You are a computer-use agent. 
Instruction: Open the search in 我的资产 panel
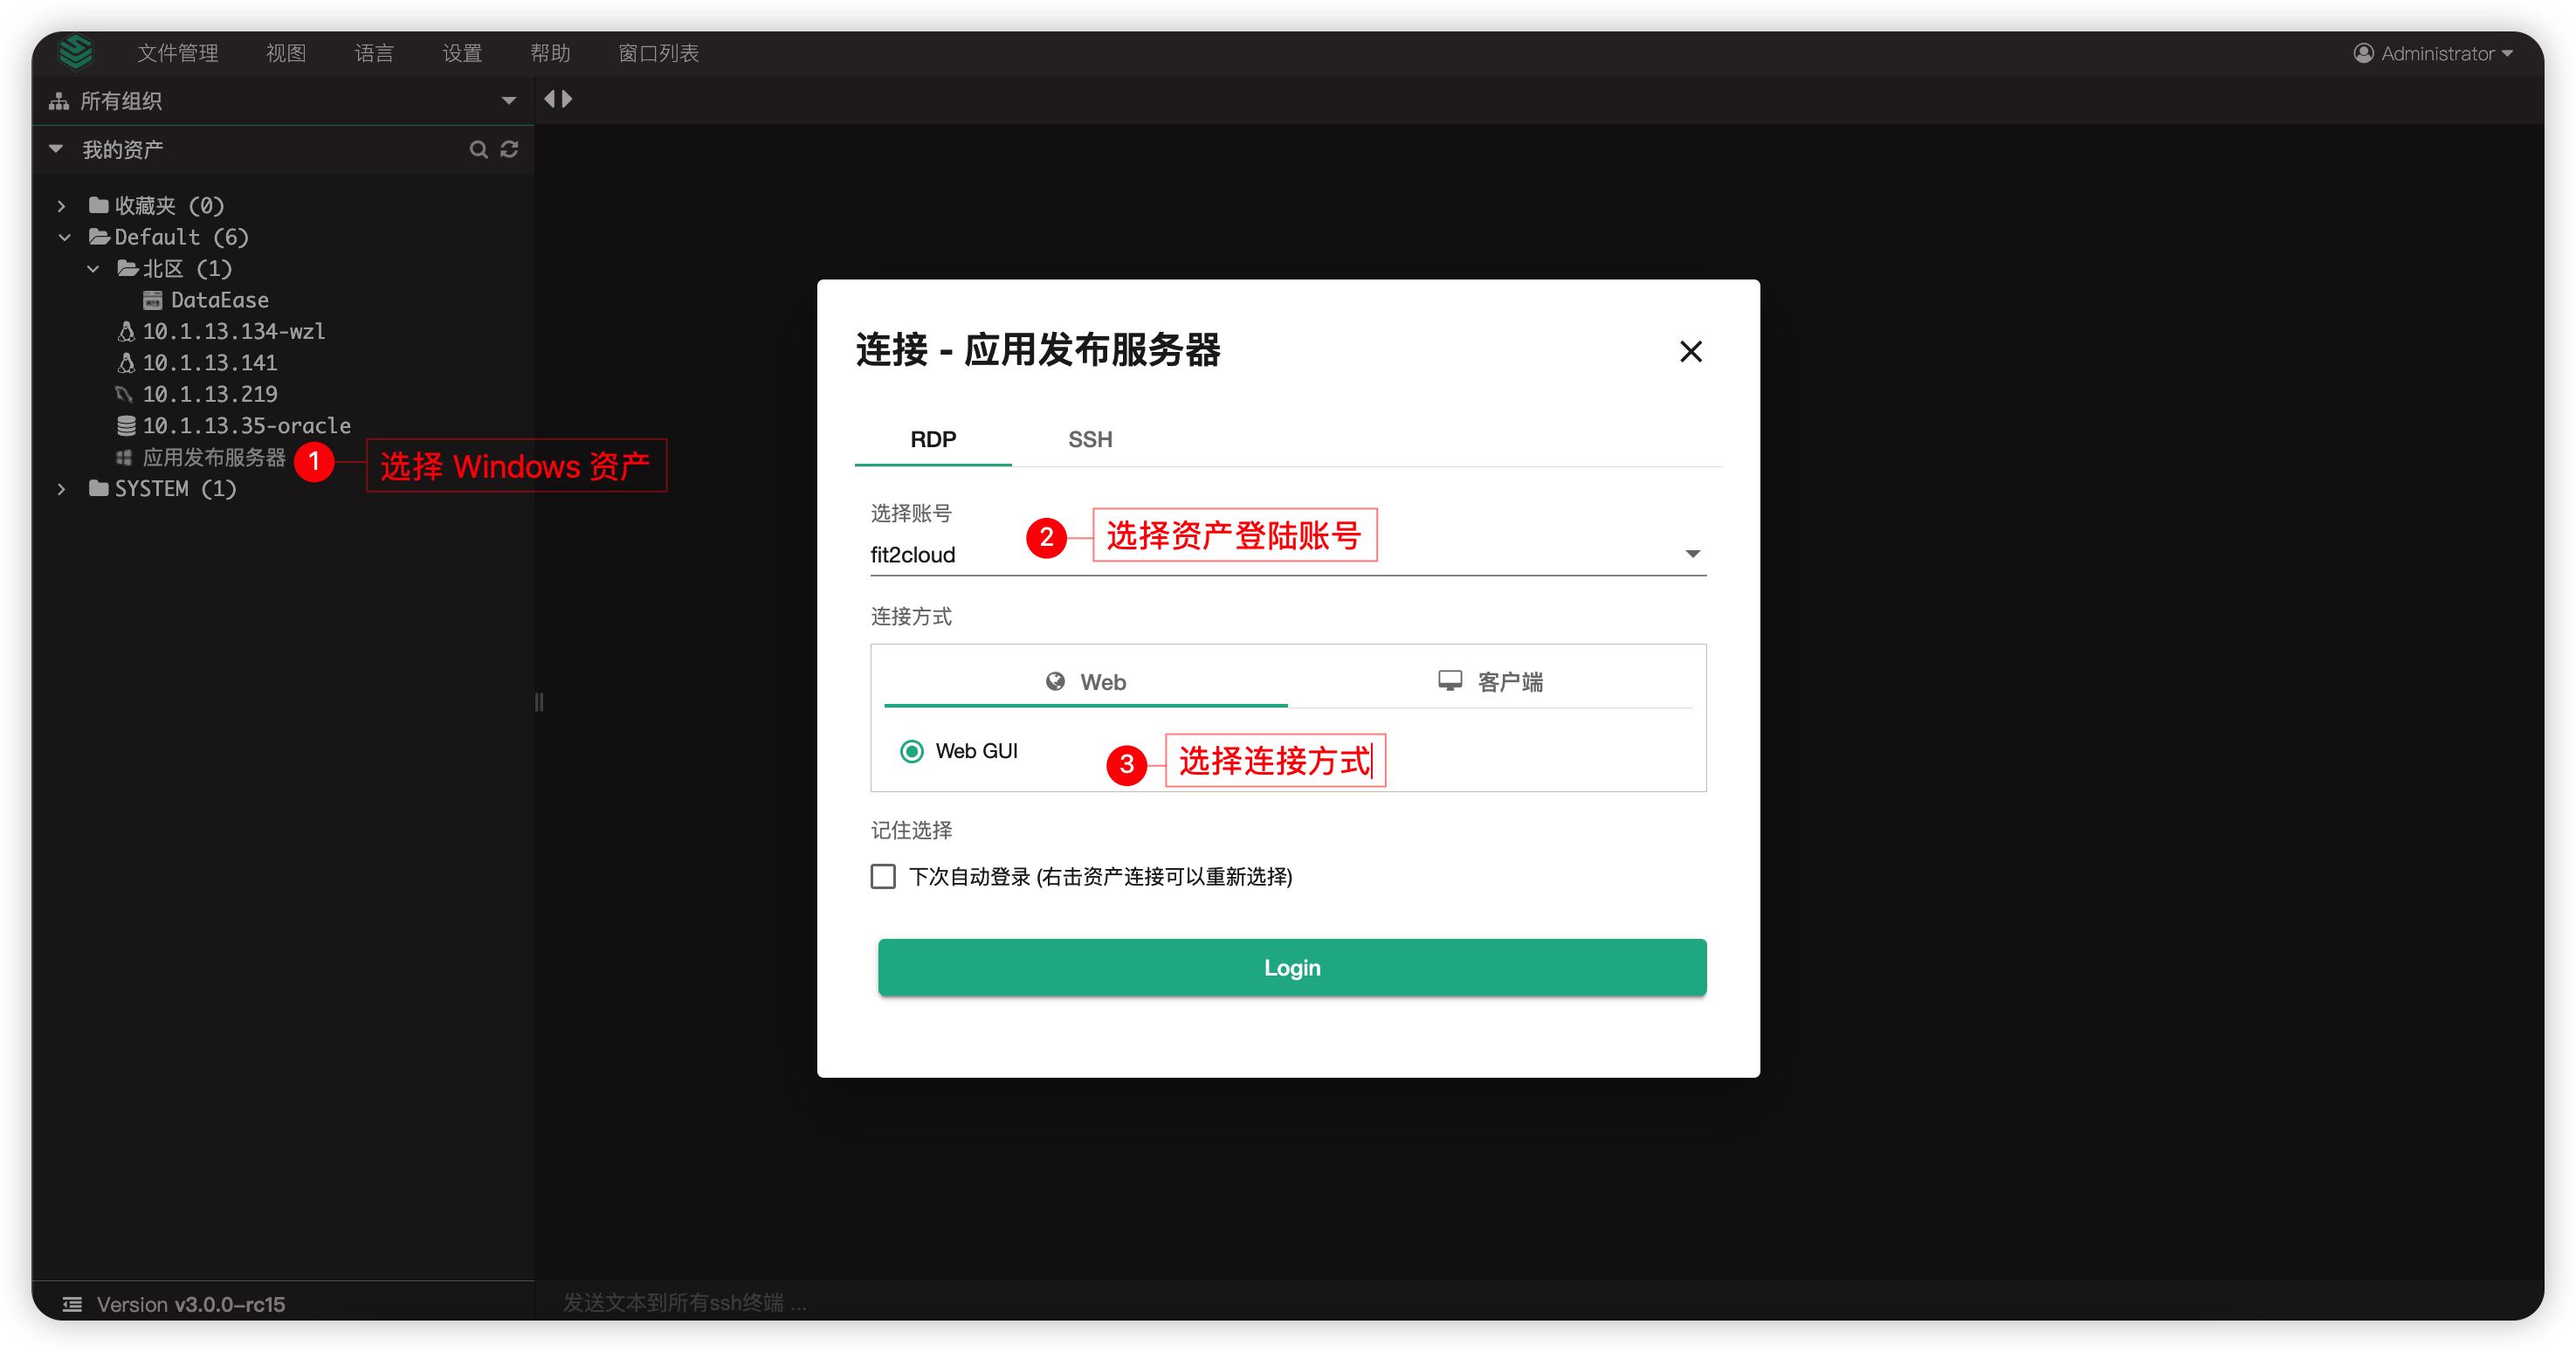click(480, 149)
